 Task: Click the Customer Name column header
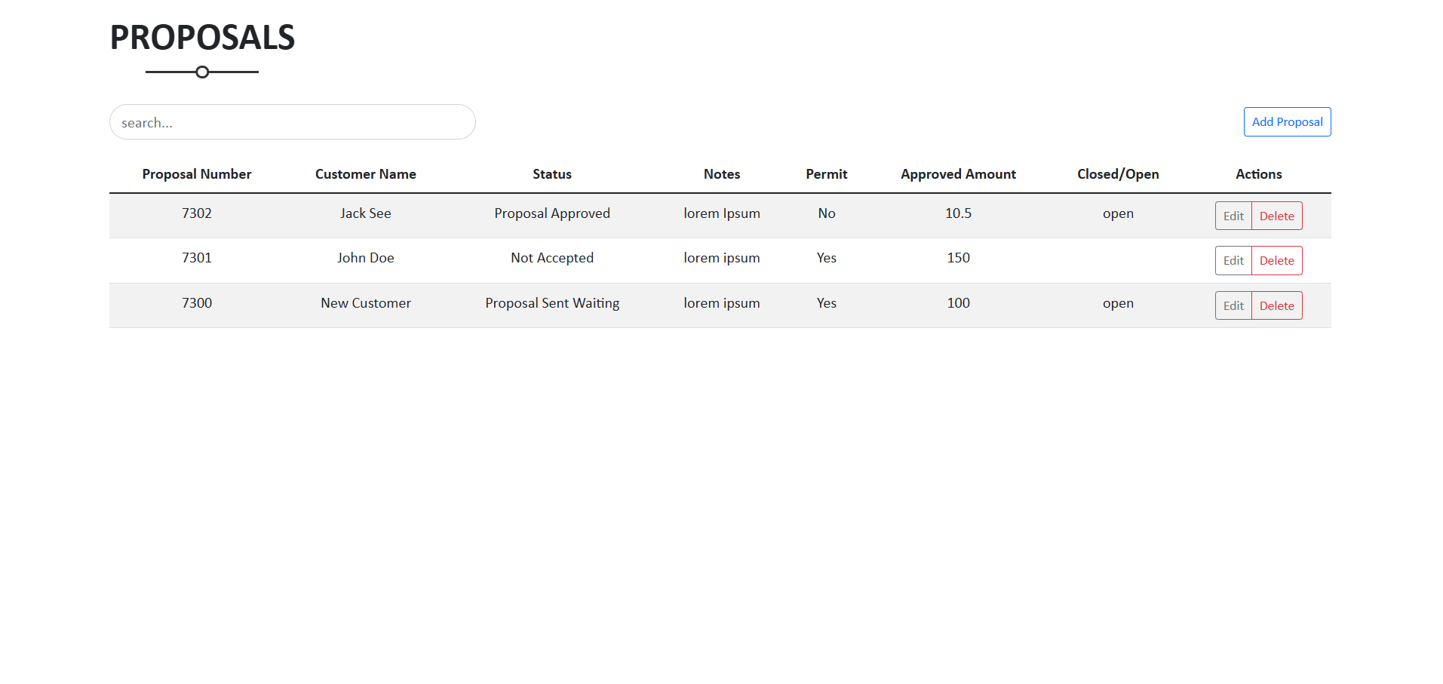point(366,174)
